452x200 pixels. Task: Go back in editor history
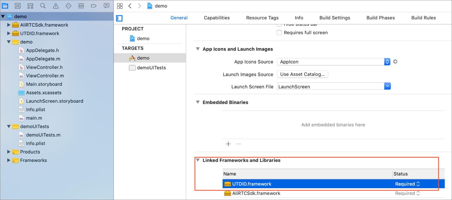coord(130,6)
